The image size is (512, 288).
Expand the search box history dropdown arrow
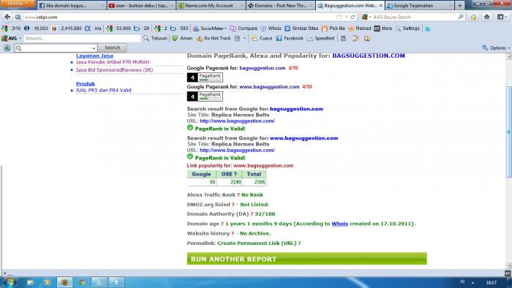(94, 48)
